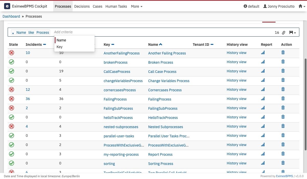The height and width of the screenshot is (179, 307).
Task: Open AnotherFailingProcess key link
Action: 122,53
